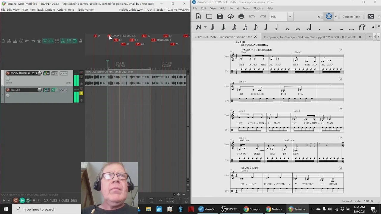The width and height of the screenshot is (381, 214).
Task: Close TERMINAL MAN Transcription tab
Action: pyautogui.click(x=255, y=37)
